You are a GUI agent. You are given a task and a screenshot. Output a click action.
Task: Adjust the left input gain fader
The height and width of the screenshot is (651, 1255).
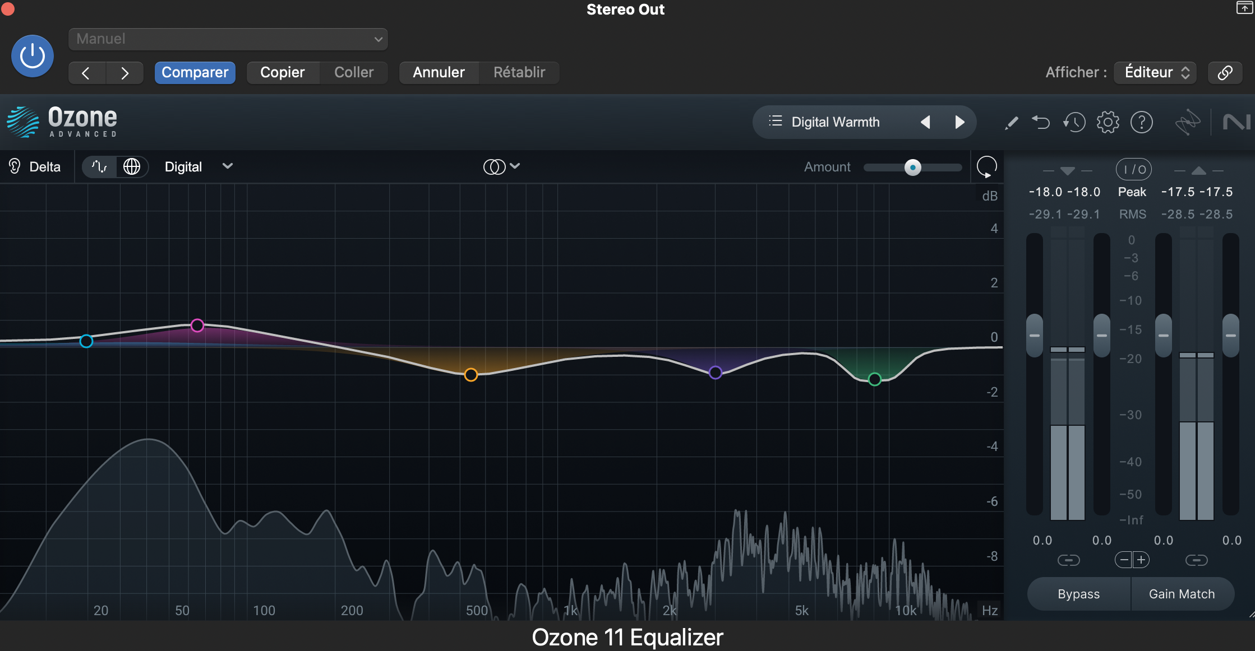click(1035, 335)
